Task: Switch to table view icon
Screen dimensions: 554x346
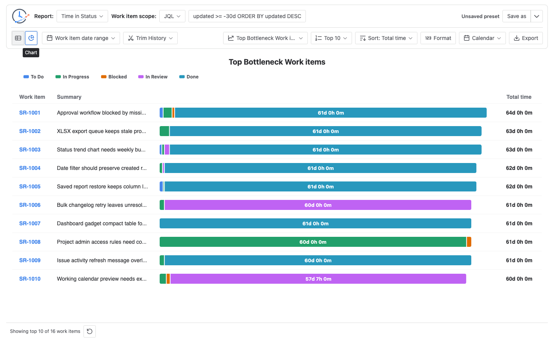Action: coord(18,38)
